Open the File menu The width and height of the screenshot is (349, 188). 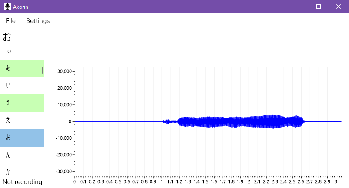(10, 21)
